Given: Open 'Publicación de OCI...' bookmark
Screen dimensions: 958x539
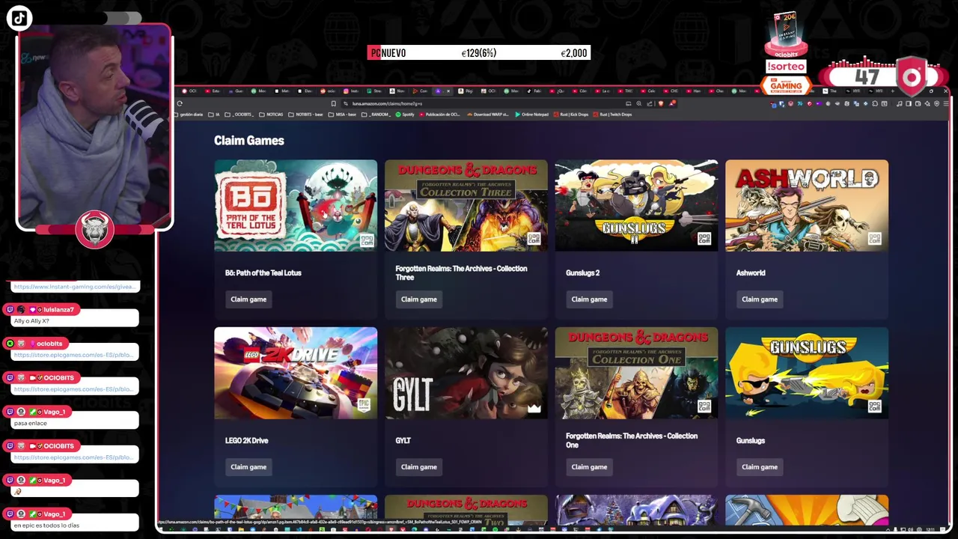Looking at the screenshot, I should [440, 115].
